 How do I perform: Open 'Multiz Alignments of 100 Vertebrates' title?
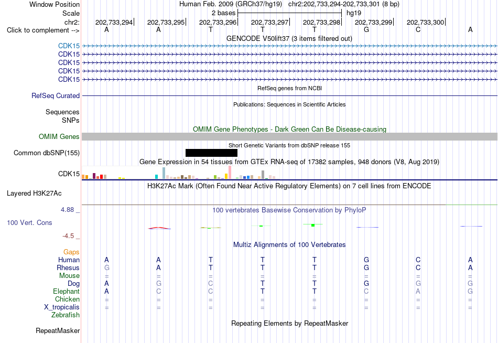click(289, 245)
